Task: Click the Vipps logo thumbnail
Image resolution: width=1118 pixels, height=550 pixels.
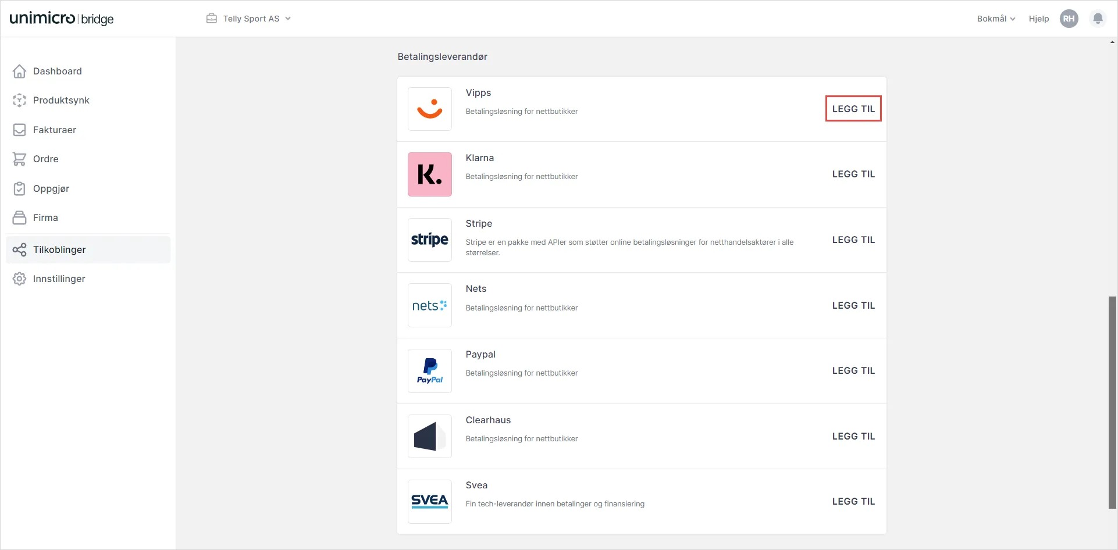Action: [430, 109]
